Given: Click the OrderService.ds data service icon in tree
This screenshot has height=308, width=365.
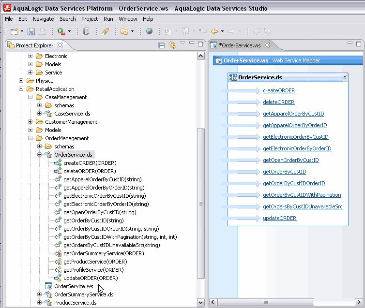Looking at the screenshot, I should click(x=48, y=154).
